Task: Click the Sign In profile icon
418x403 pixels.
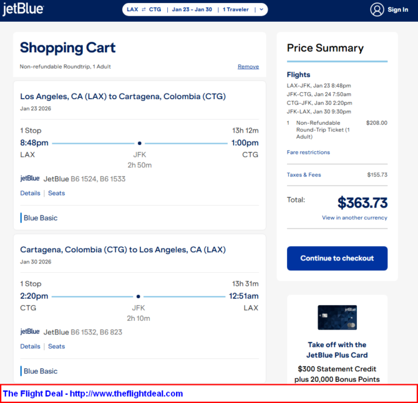Action: click(x=377, y=9)
